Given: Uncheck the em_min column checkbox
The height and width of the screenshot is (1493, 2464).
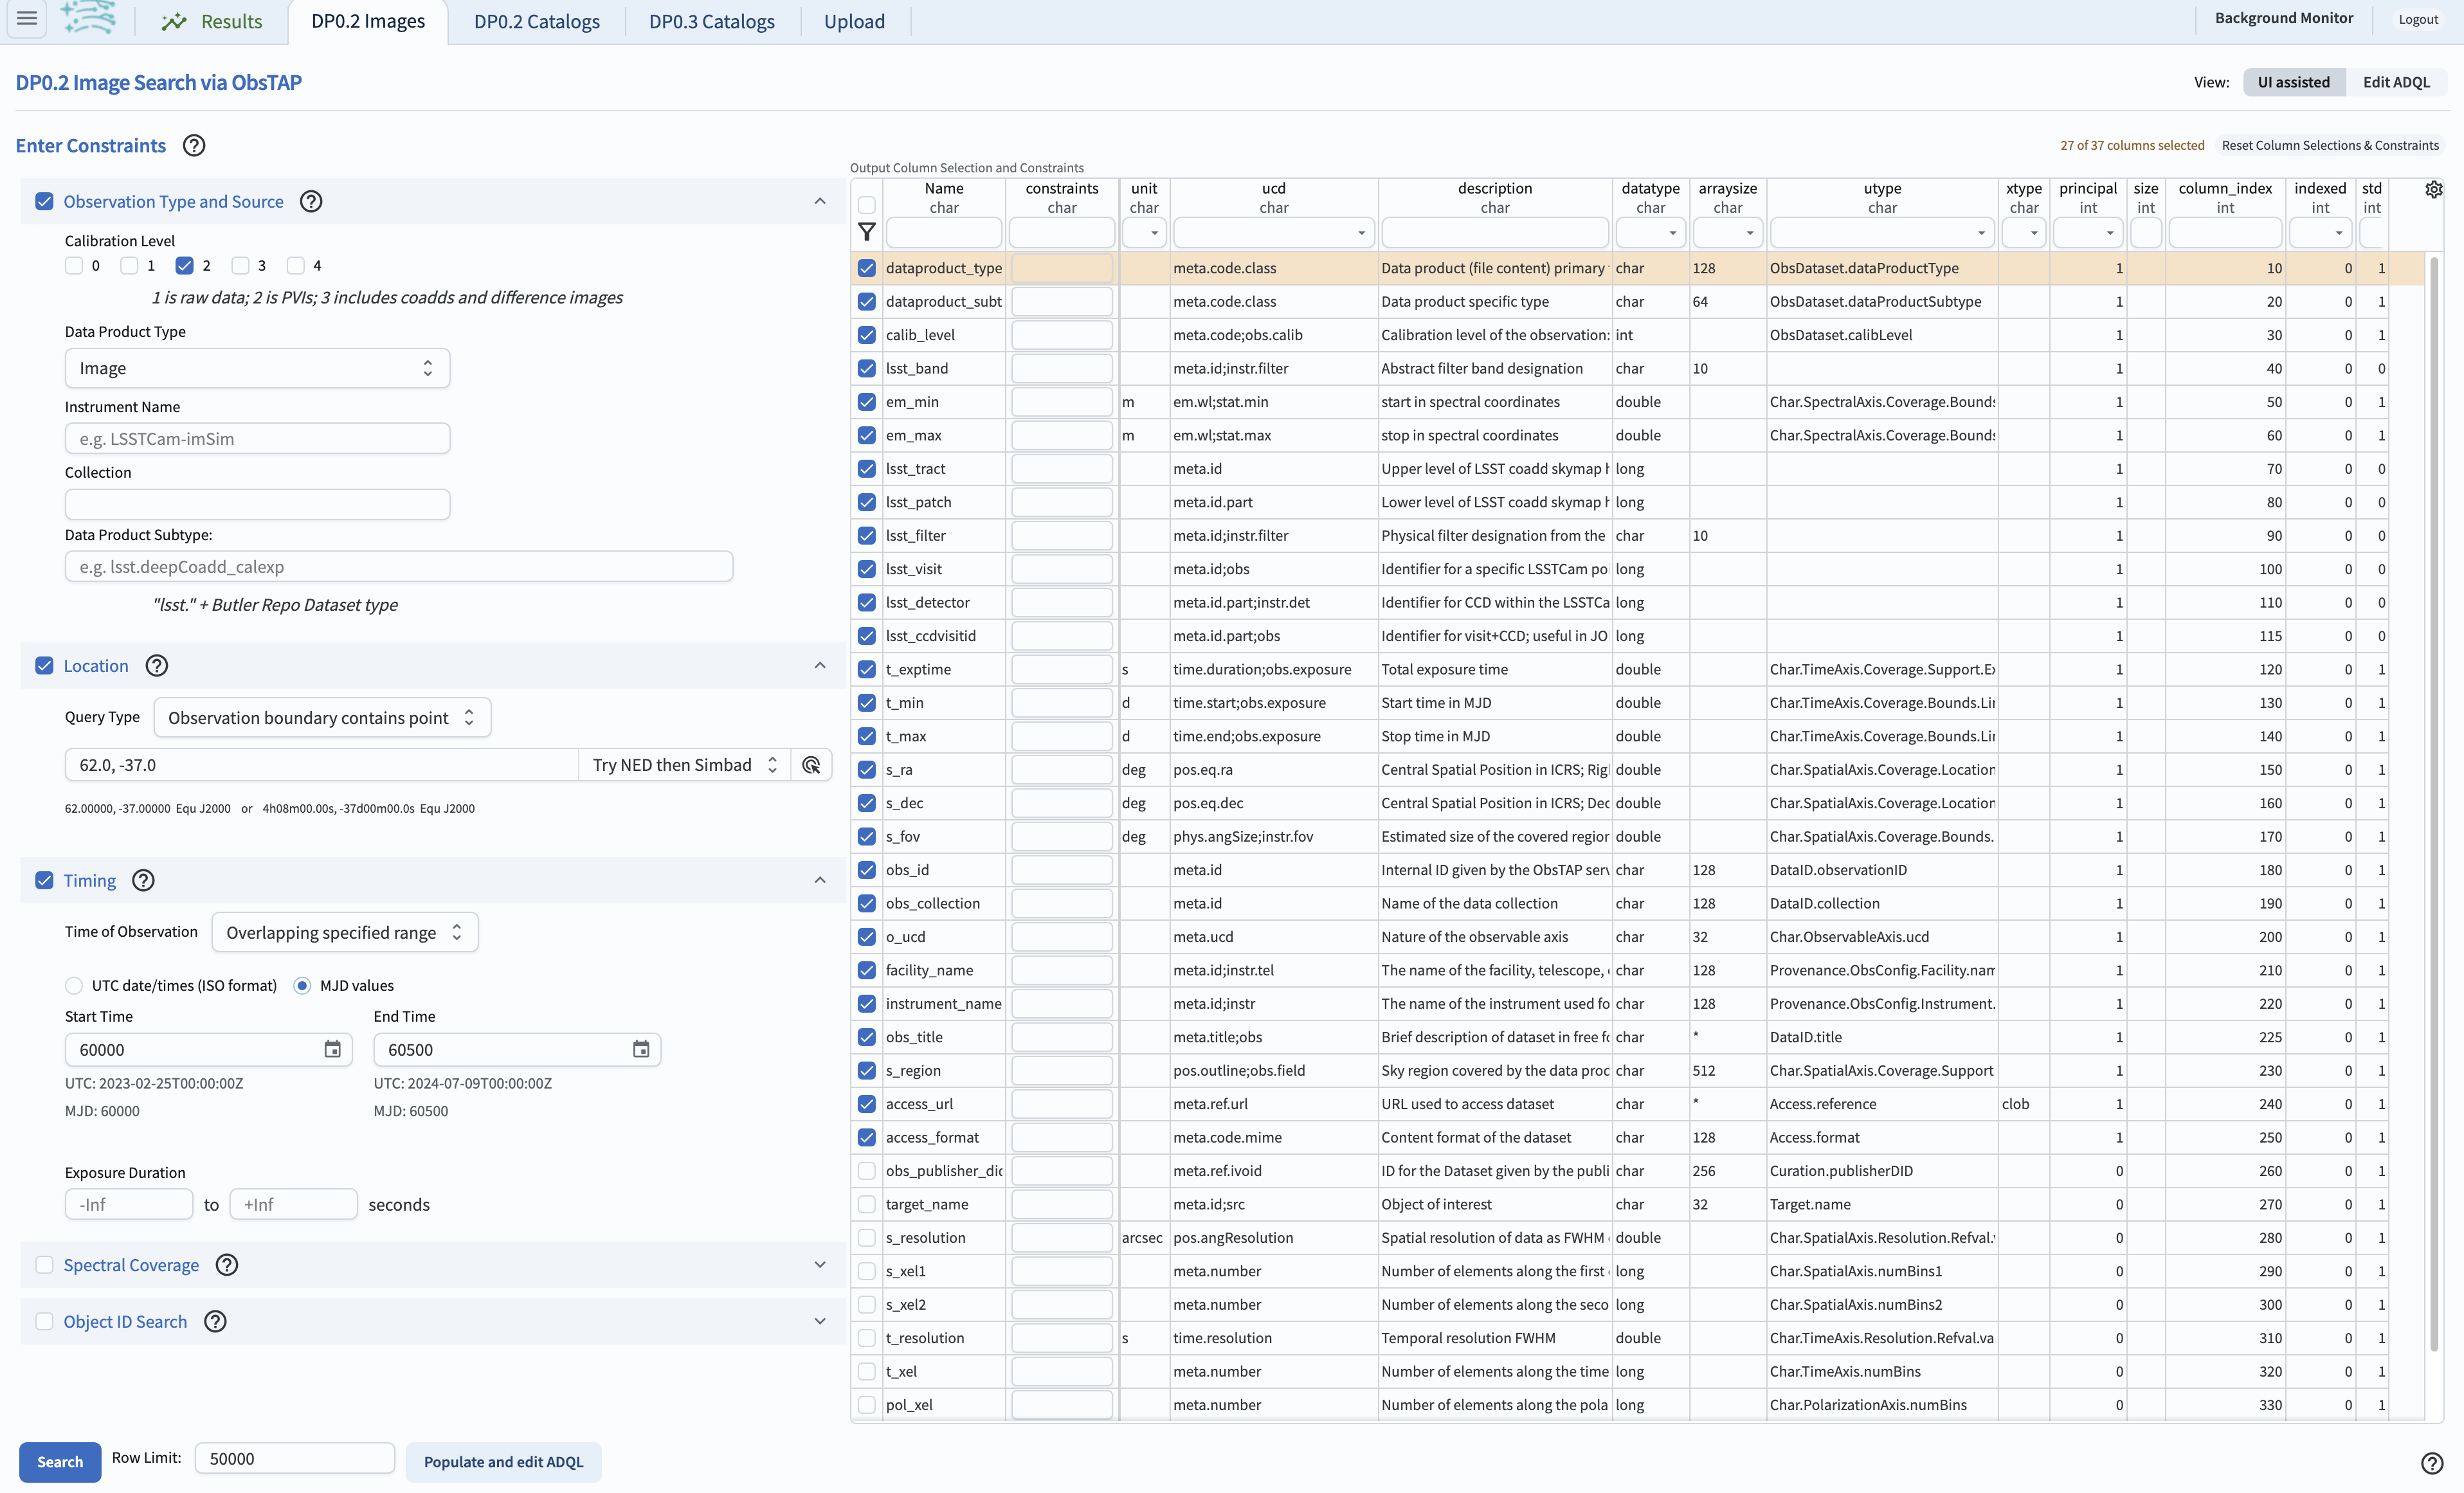Looking at the screenshot, I should 866,401.
